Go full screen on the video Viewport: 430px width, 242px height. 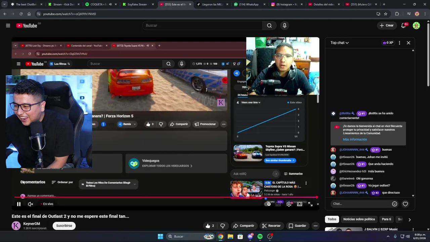tap(310, 204)
